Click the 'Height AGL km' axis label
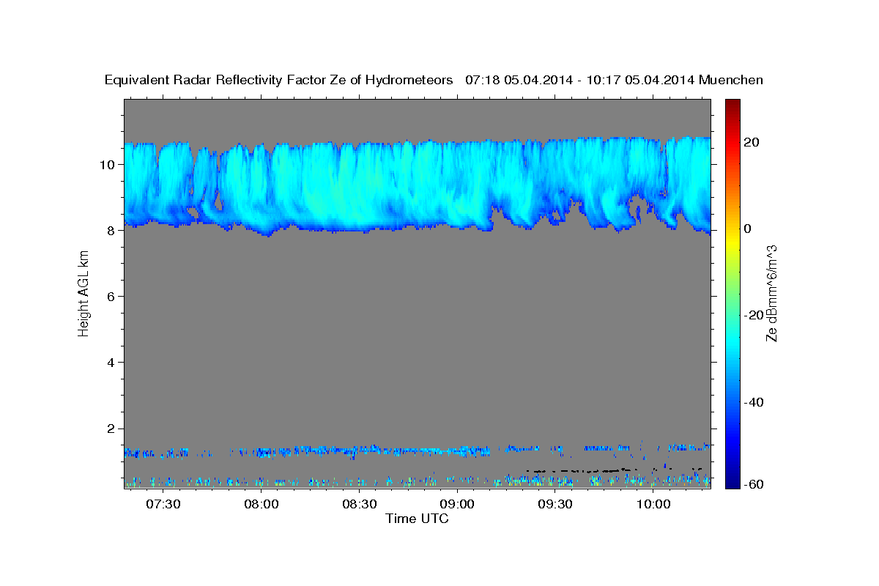The width and height of the screenshot is (879, 586). 84,293
